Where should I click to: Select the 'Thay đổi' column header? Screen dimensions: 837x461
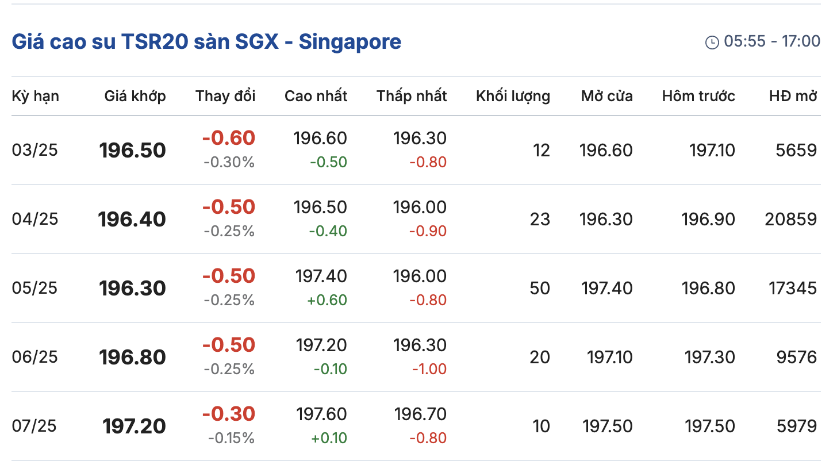225,96
